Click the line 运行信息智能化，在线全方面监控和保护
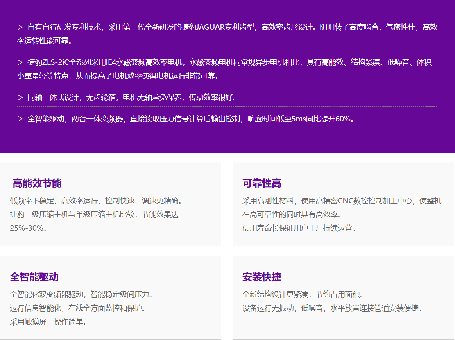455x340 pixels. tap(78, 308)
